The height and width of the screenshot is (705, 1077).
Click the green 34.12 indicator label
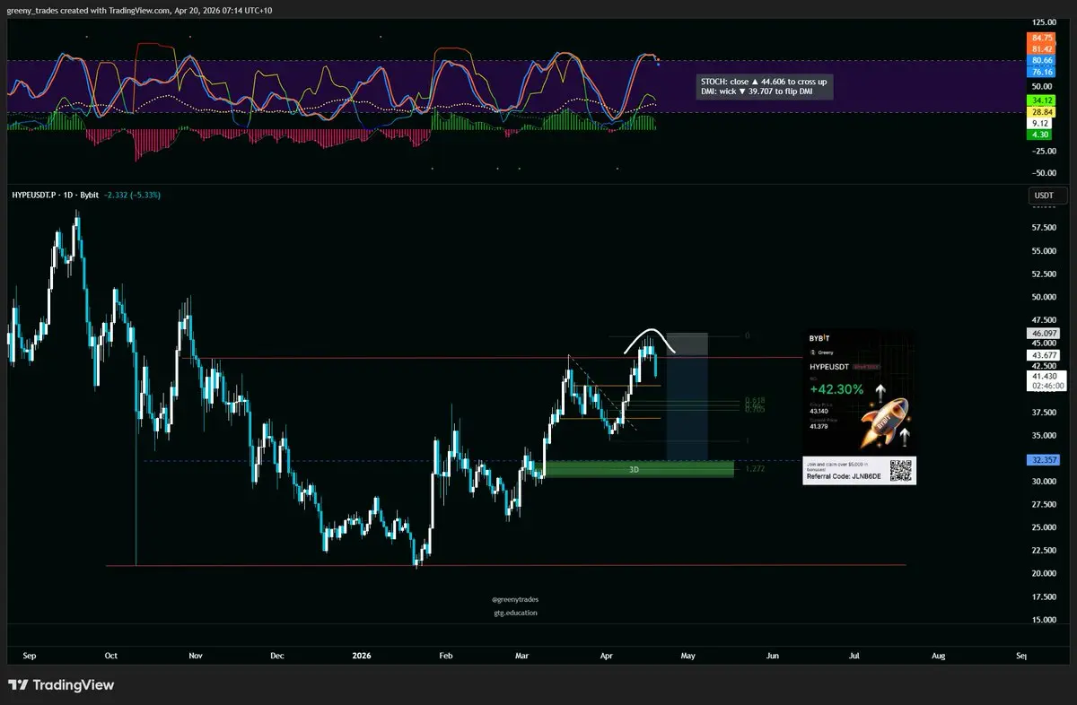pyautogui.click(x=1042, y=100)
